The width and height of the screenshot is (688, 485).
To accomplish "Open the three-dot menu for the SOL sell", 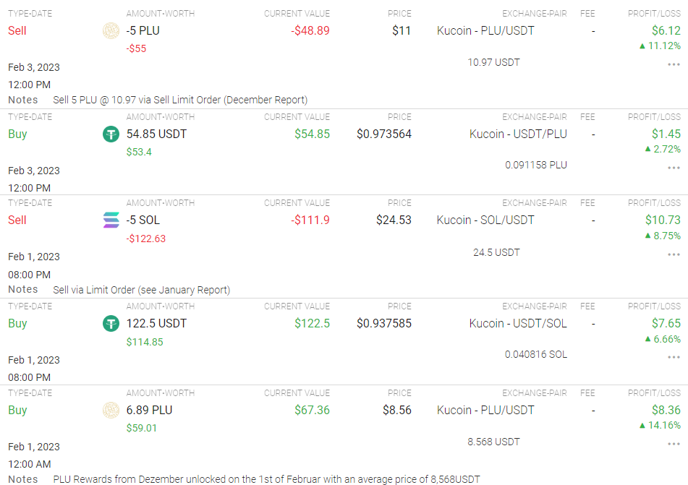I will (x=674, y=254).
